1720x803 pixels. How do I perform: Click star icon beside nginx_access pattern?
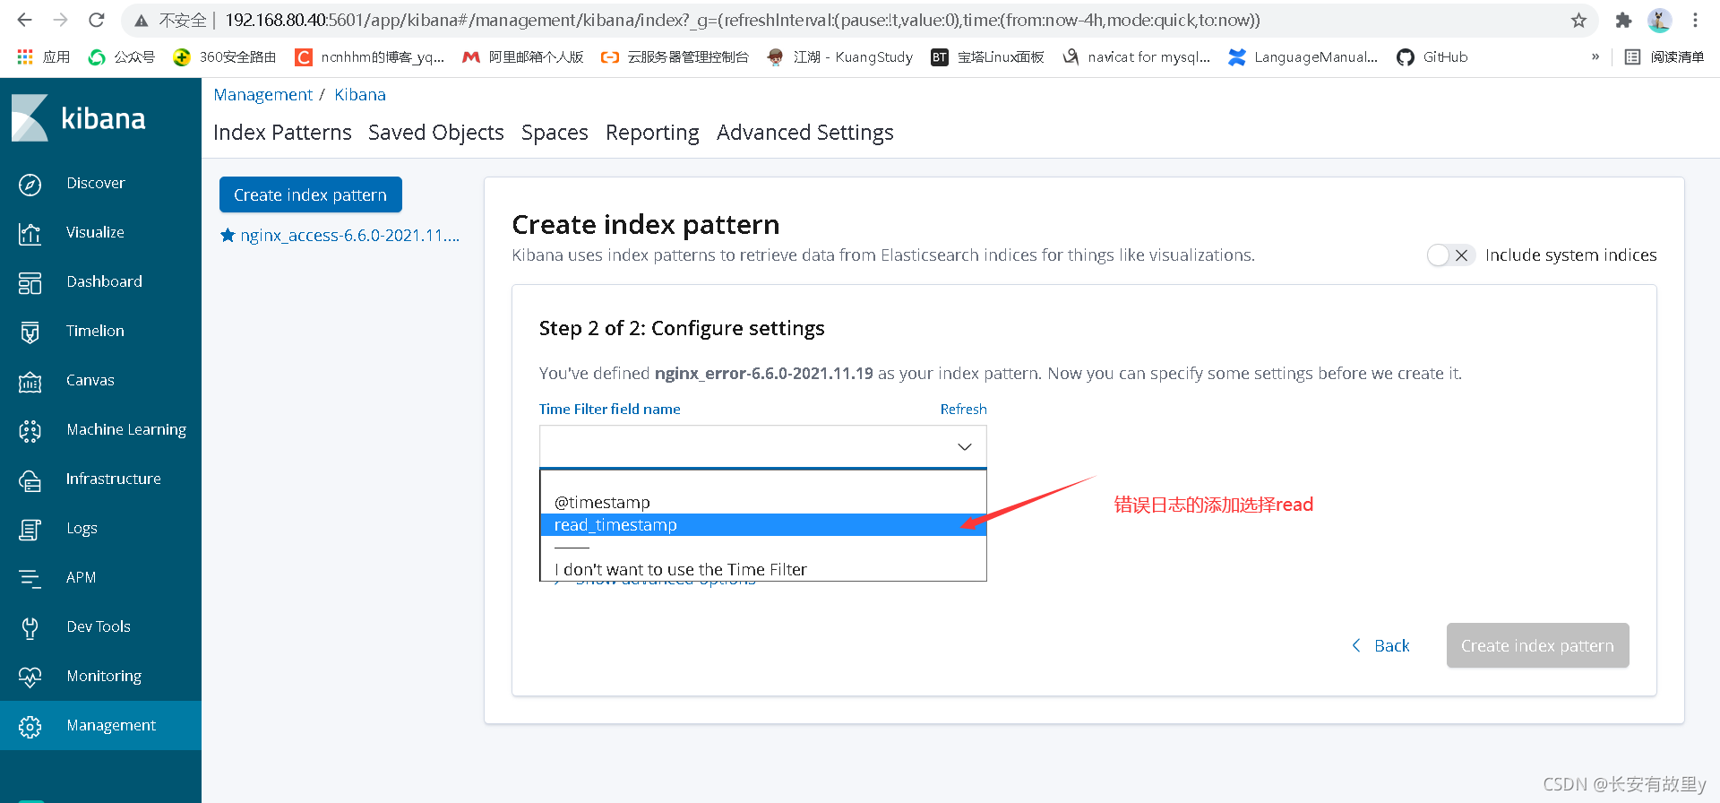[x=228, y=235]
